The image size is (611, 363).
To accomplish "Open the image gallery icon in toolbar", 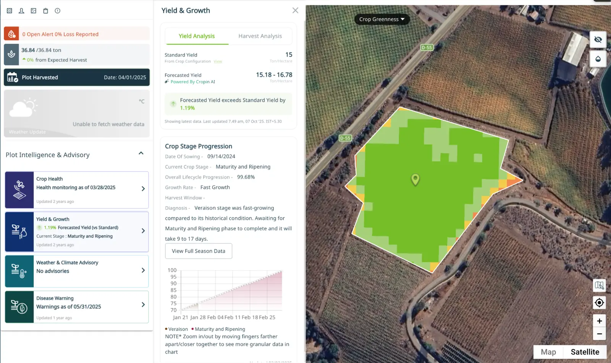I will point(34,11).
